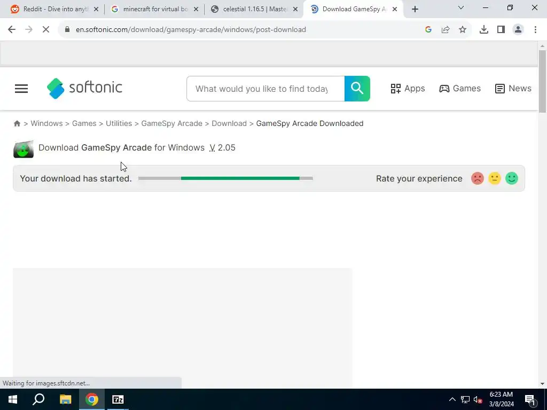Click the V 2.05 version text
The image size is (547, 410).
[x=222, y=148]
